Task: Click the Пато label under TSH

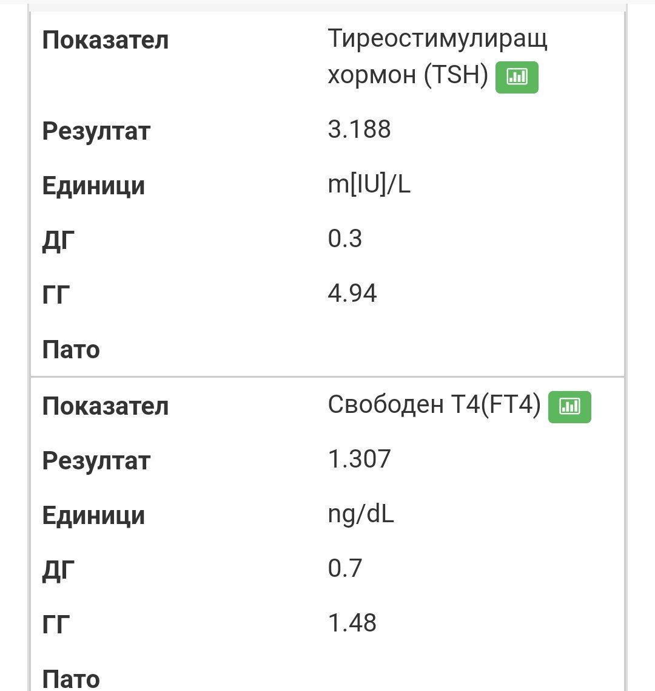Action: pos(71,350)
